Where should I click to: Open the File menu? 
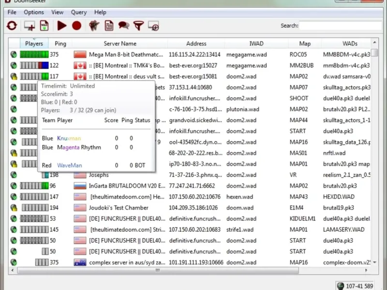(12, 12)
